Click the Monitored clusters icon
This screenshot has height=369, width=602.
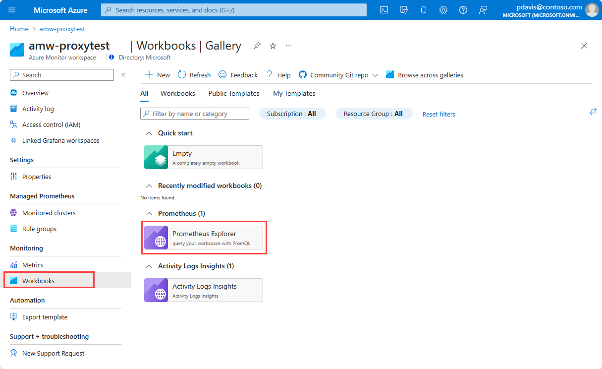[x=14, y=213]
